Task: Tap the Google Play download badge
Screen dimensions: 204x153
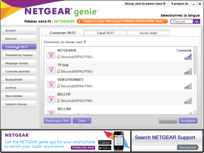Action: 105,148
